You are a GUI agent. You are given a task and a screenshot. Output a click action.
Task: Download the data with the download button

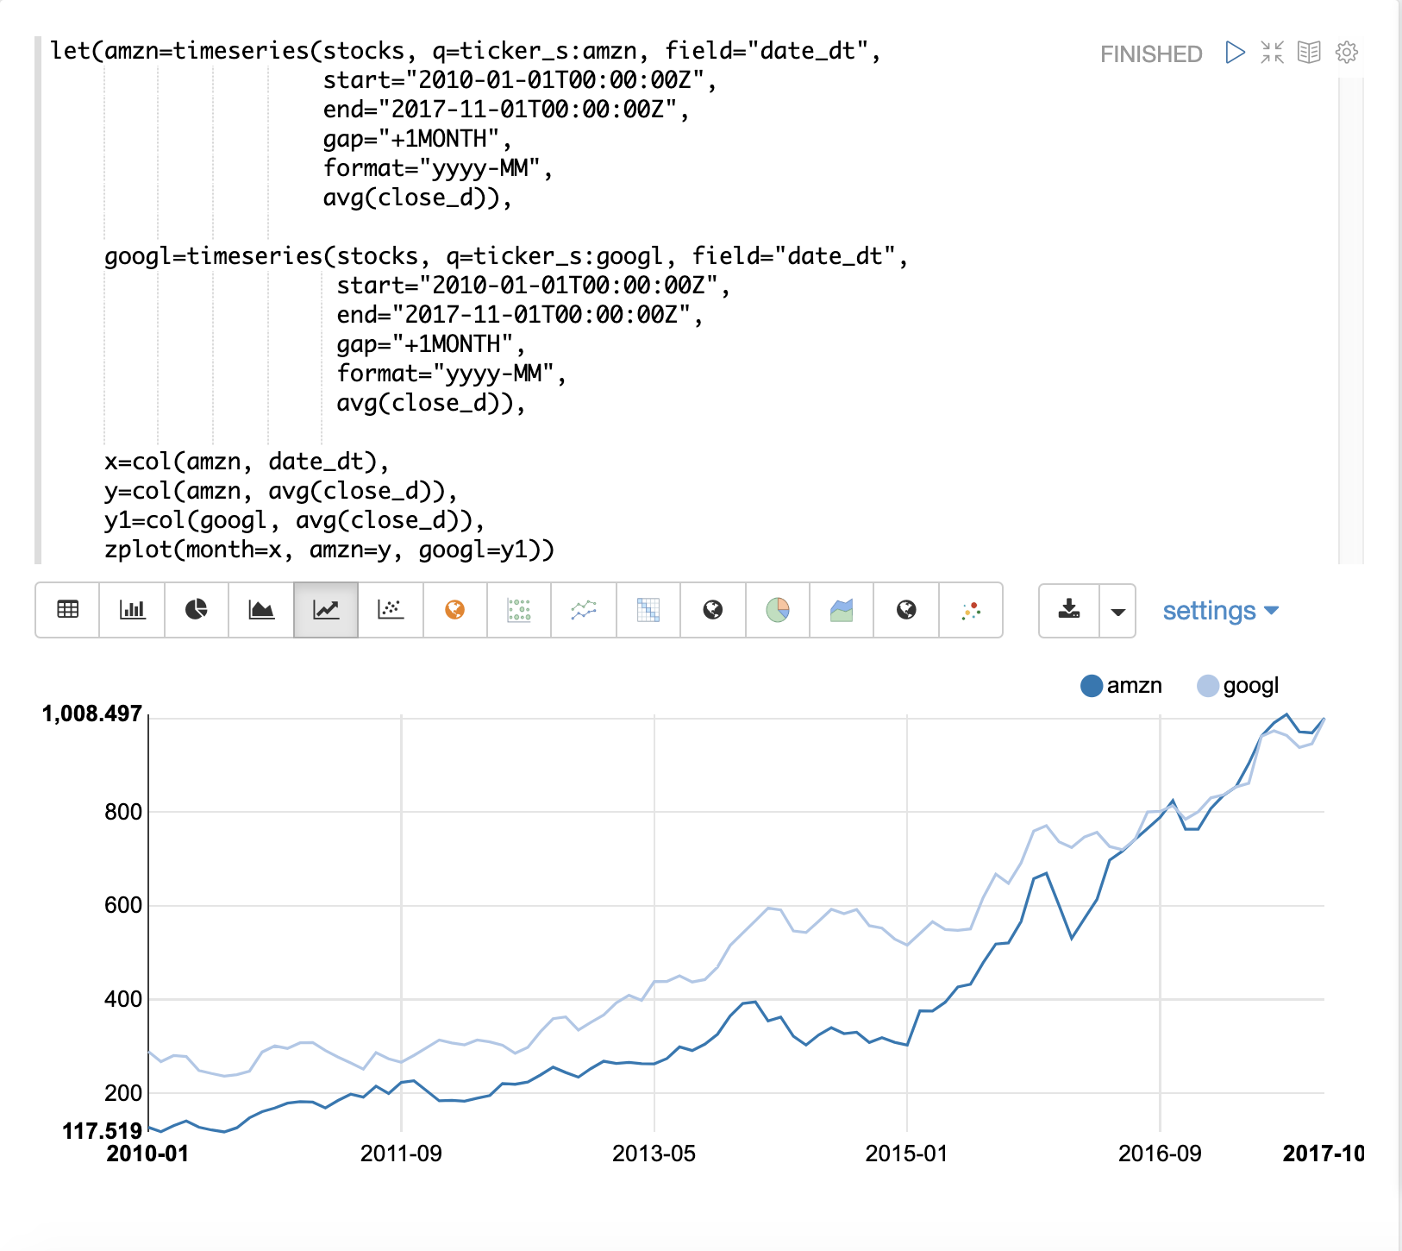(1069, 610)
